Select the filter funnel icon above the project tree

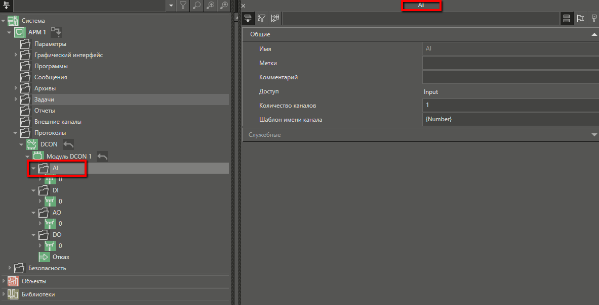click(183, 6)
